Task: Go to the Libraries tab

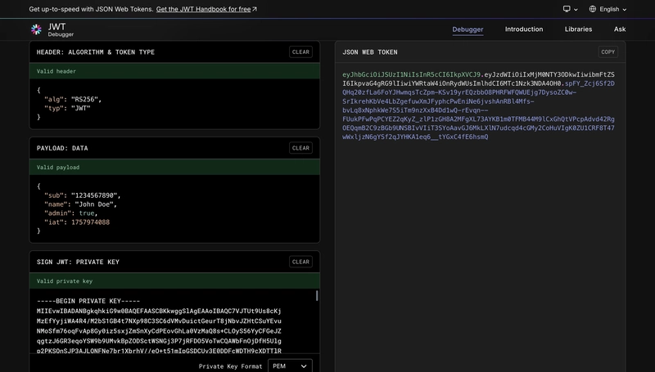Action: coord(578,29)
